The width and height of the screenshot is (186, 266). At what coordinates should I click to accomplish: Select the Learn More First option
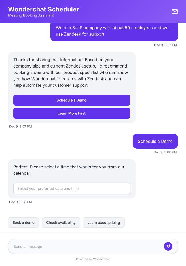pyautogui.click(x=71, y=113)
